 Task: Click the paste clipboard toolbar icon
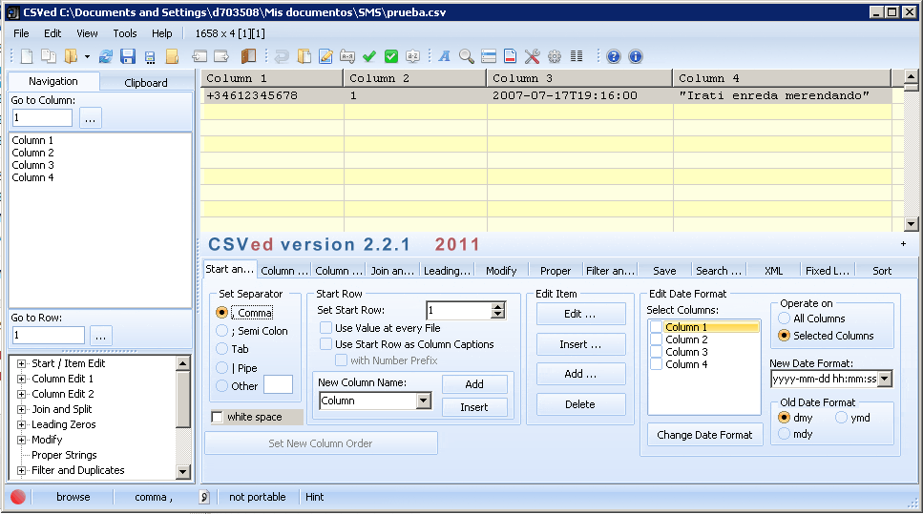pos(304,56)
